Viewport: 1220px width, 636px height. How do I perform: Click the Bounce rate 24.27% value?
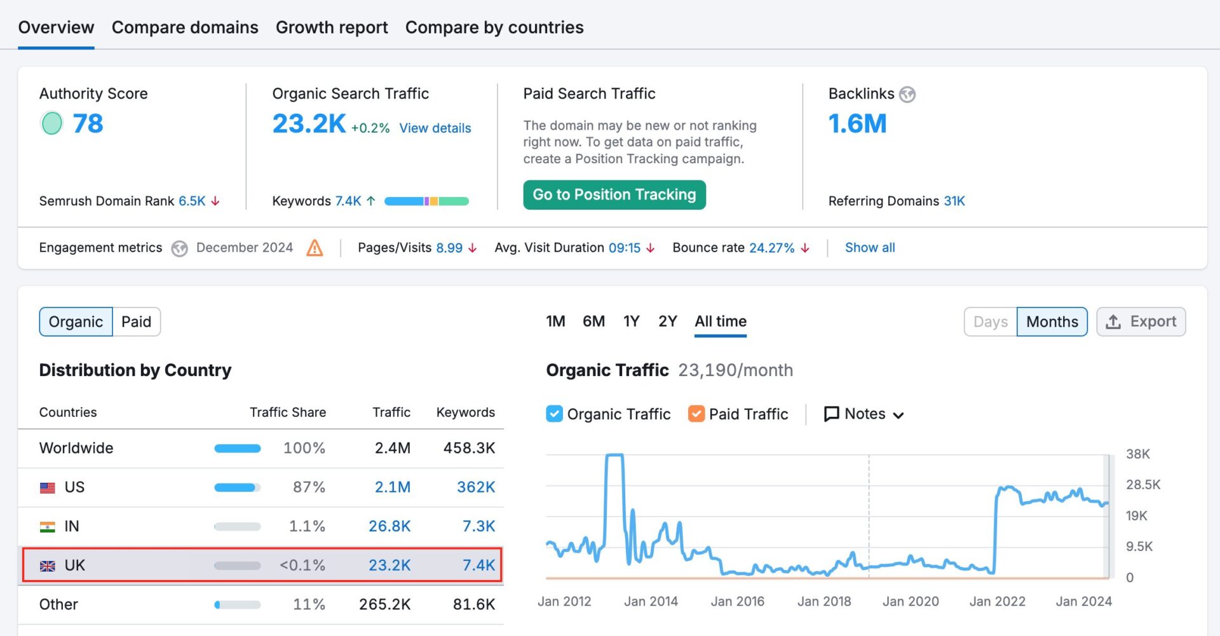[x=772, y=248]
